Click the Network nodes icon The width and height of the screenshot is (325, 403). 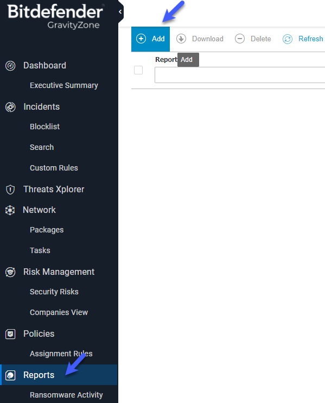pyautogui.click(x=10, y=210)
